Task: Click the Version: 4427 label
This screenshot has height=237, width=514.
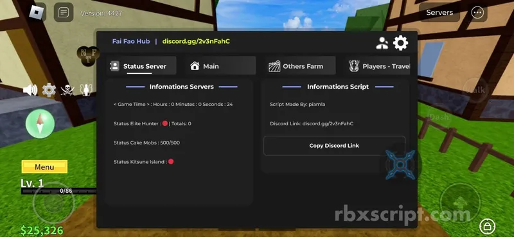Action: [102, 13]
